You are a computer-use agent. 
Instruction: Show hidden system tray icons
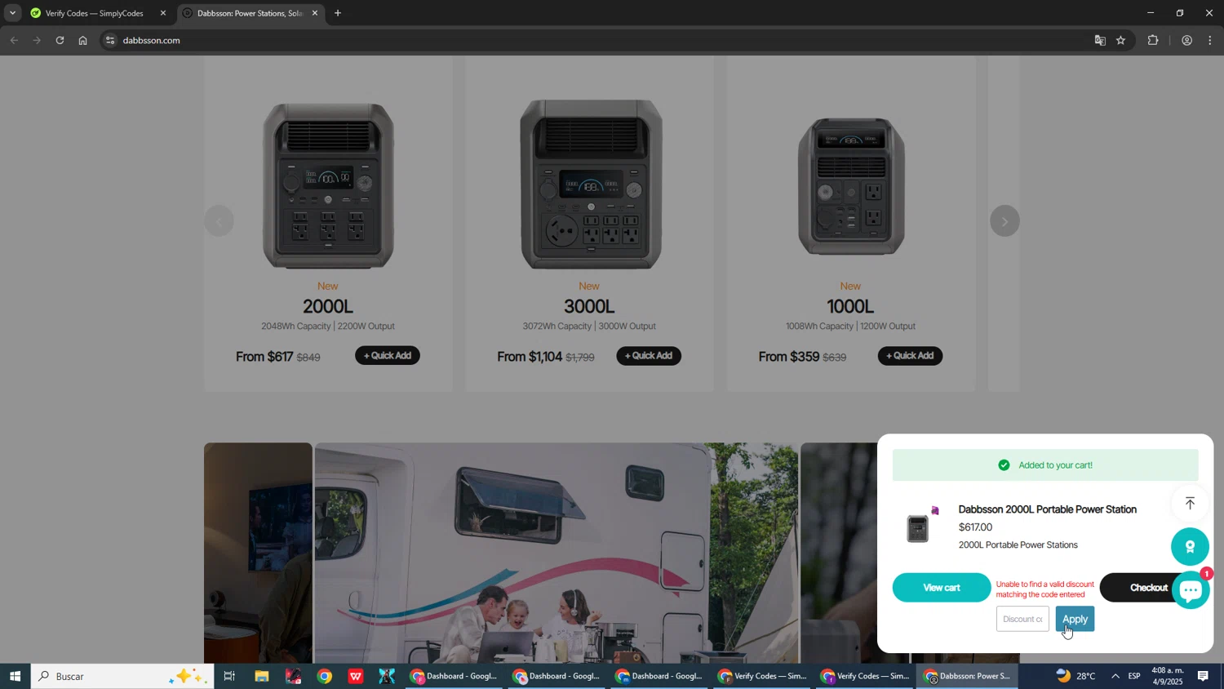pos(1115,676)
